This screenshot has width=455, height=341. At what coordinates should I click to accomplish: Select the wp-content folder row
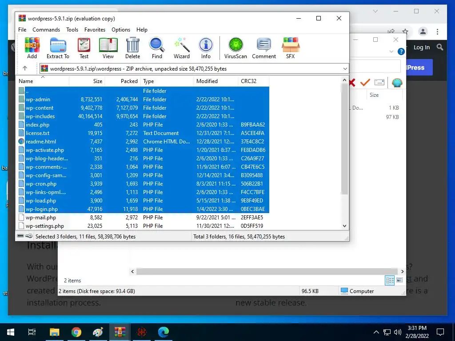point(144,108)
